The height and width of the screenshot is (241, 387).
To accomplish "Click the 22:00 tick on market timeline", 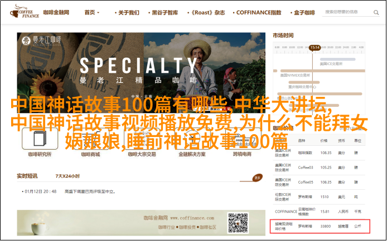I will pos(338,47).
